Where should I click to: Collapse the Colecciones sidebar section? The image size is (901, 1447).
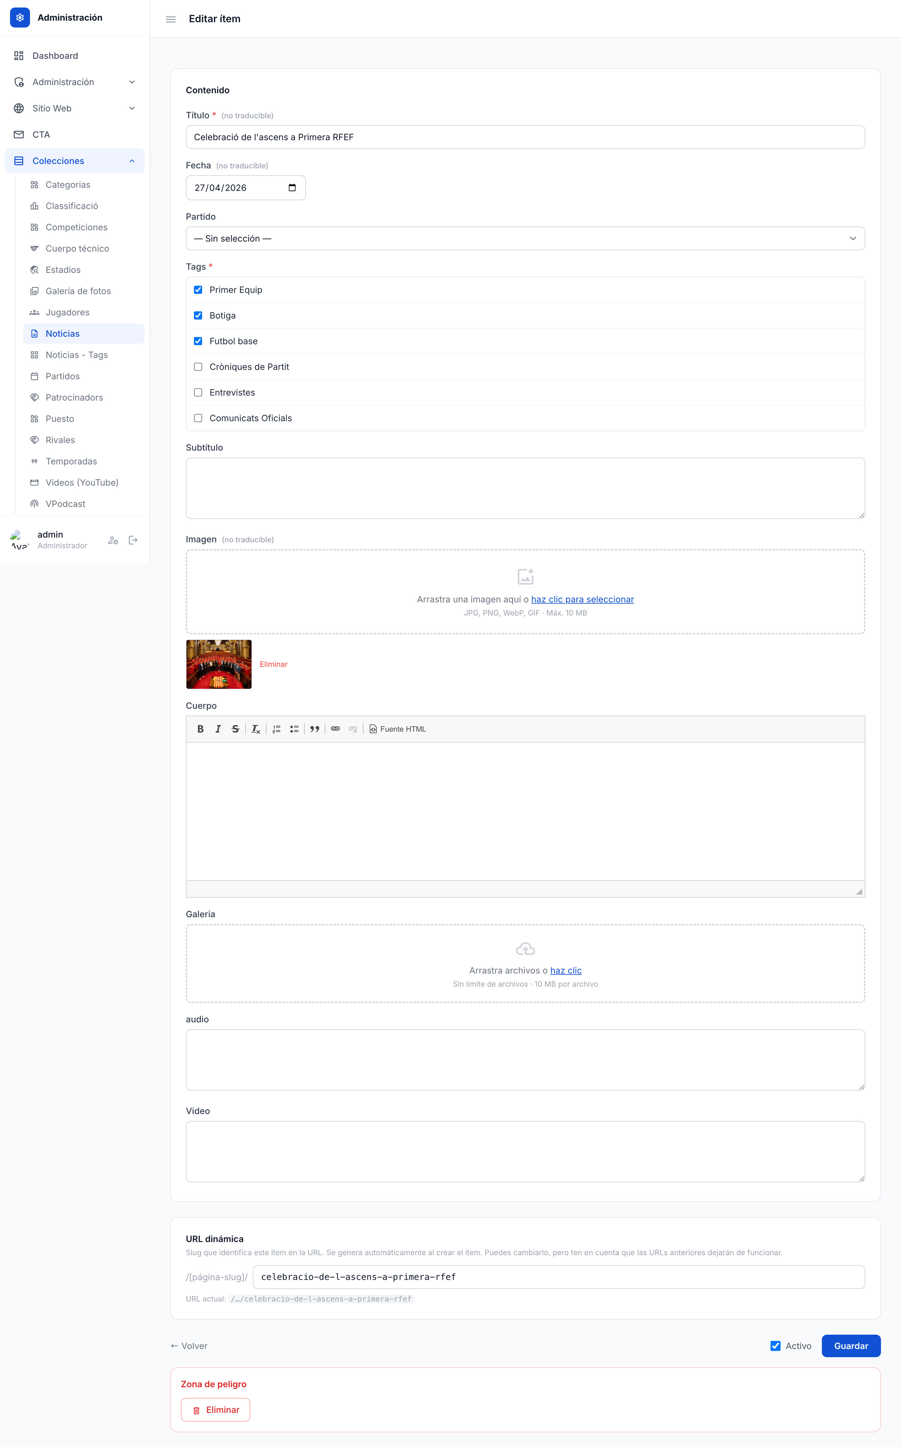(74, 161)
